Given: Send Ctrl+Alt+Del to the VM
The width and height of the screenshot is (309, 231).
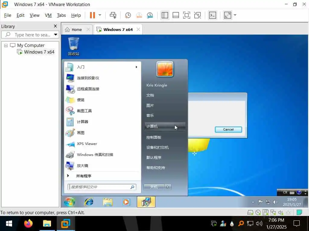Looking at the screenshot, I should (113, 15).
